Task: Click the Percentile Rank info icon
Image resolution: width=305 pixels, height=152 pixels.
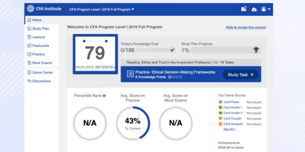Action: [x=104, y=96]
